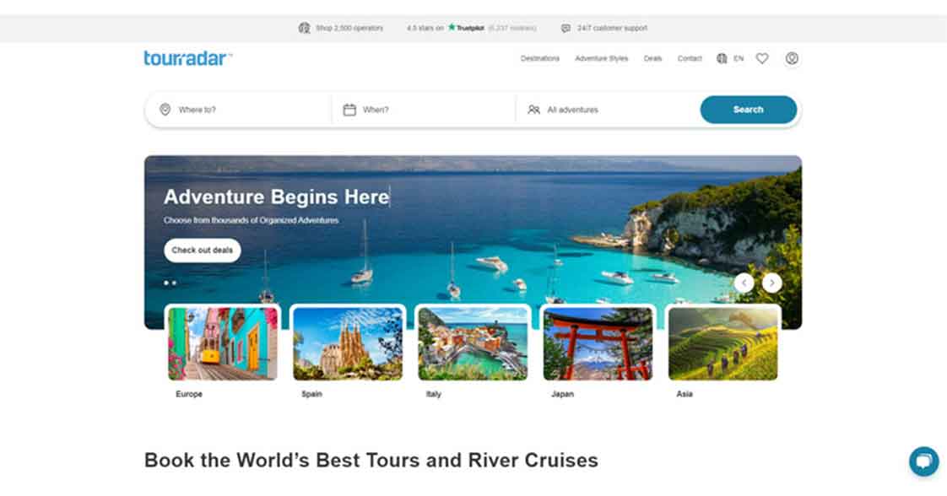Open the Destinations menu
The width and height of the screenshot is (947, 496).
click(x=540, y=58)
